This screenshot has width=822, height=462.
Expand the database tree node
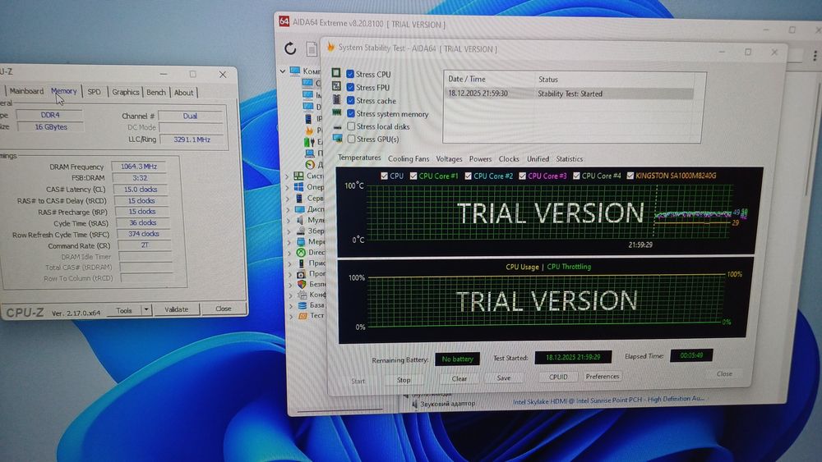(290, 305)
